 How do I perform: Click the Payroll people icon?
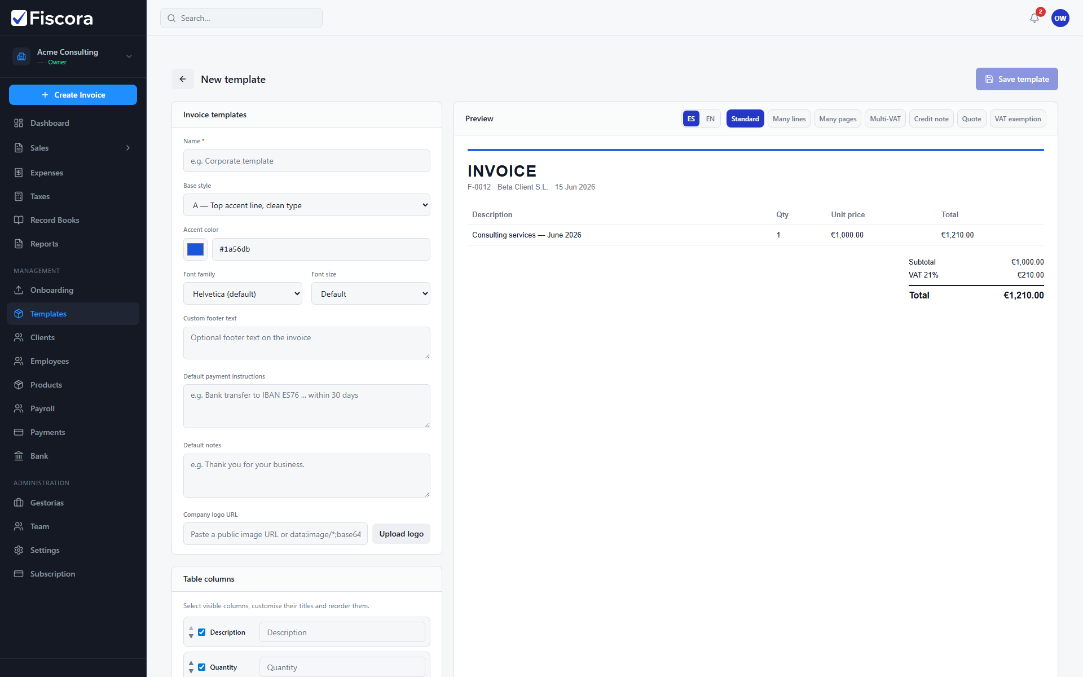point(19,408)
